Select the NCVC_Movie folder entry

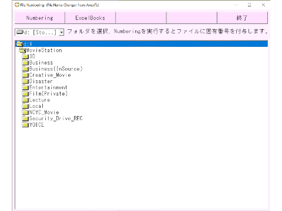[41, 113]
